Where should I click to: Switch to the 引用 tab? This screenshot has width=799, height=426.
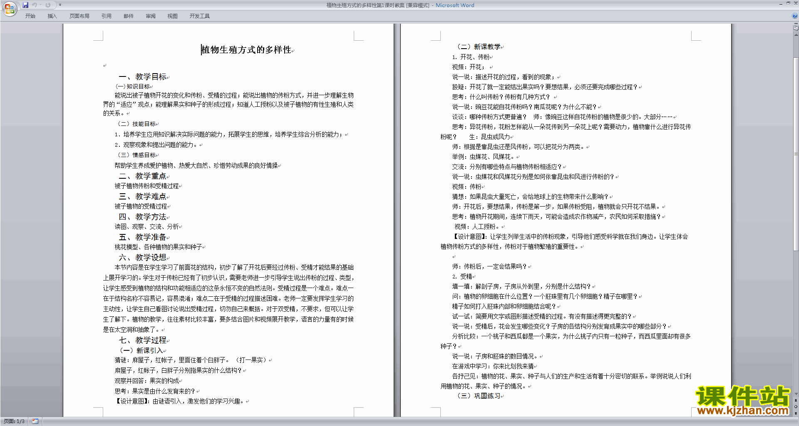pyautogui.click(x=107, y=16)
